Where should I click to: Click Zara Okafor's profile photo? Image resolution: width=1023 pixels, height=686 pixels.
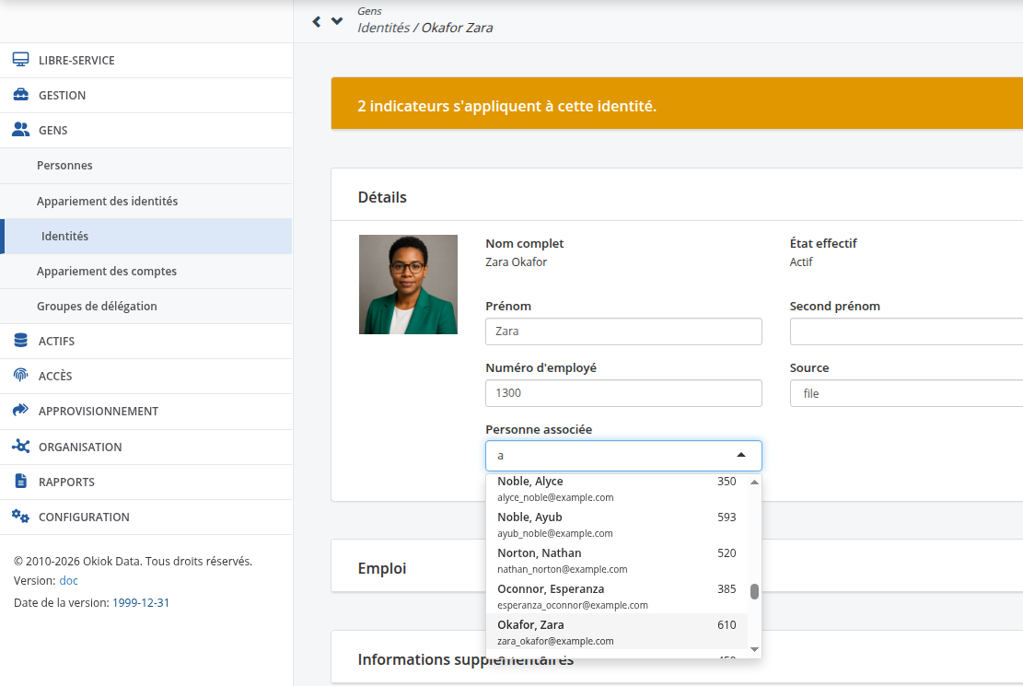(409, 285)
